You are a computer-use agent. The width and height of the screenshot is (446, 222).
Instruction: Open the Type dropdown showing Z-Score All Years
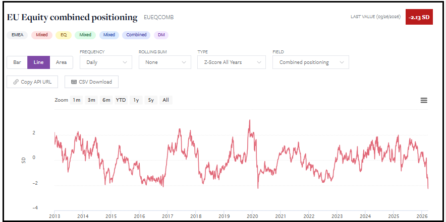click(231, 62)
